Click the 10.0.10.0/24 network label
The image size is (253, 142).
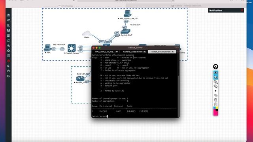pyautogui.click(x=135, y=24)
